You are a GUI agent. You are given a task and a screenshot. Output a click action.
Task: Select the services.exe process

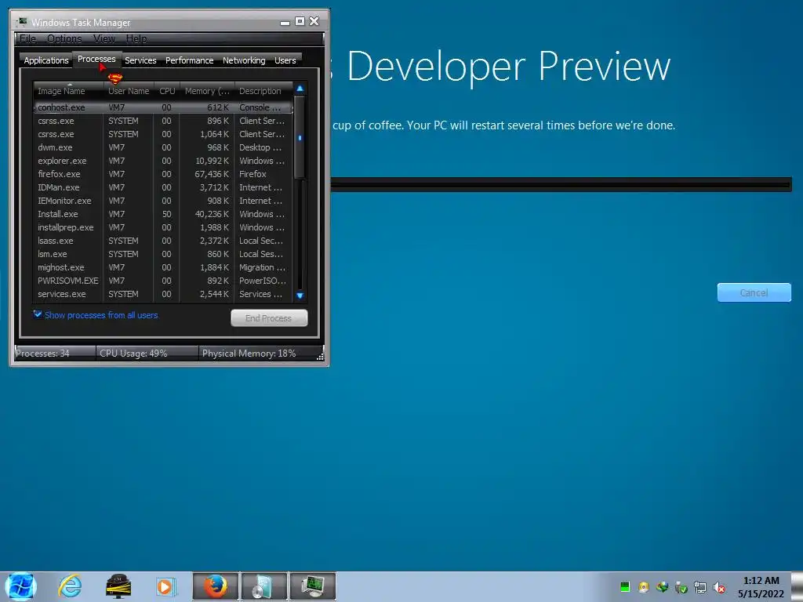click(163, 294)
